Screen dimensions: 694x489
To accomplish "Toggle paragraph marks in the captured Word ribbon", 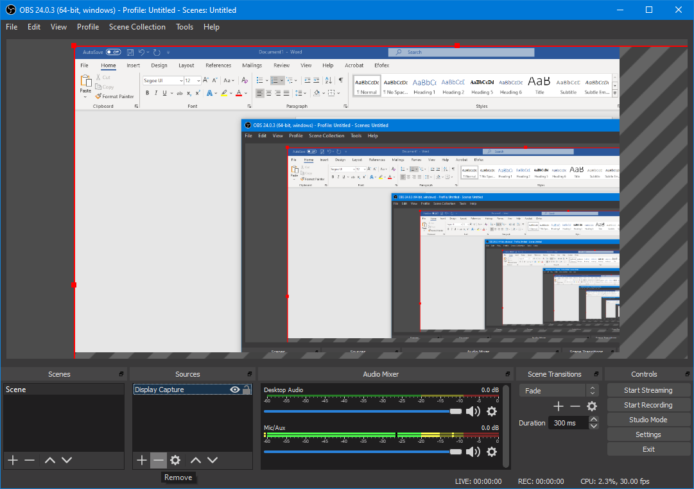I will [x=341, y=80].
